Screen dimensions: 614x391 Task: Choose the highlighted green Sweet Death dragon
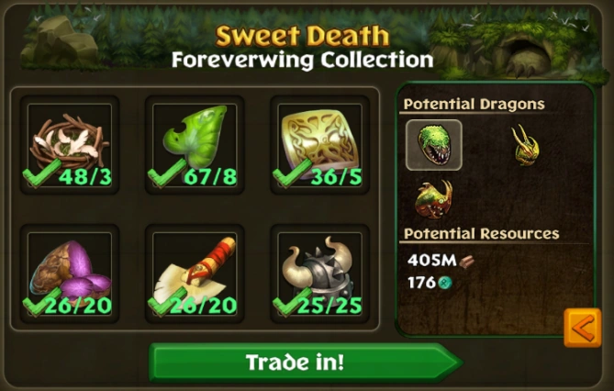coord(434,145)
